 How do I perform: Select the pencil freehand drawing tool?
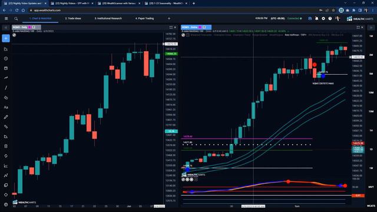6,117
